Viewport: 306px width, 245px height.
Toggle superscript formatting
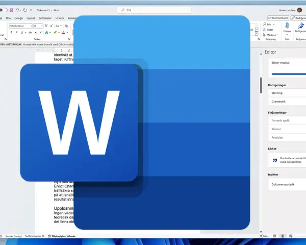[41, 33]
